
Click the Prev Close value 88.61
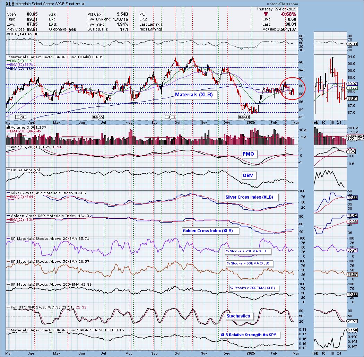32,29
